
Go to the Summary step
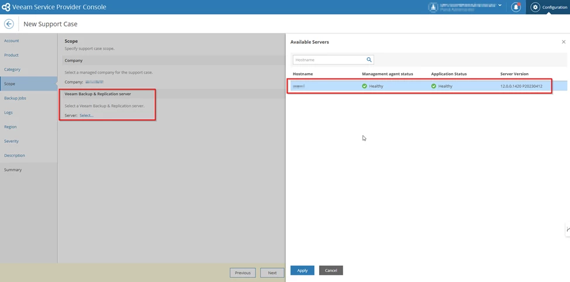tap(13, 170)
